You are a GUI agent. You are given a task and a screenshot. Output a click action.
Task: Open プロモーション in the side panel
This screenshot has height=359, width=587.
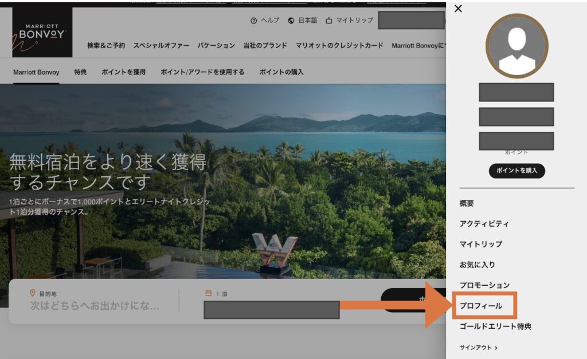pyautogui.click(x=484, y=285)
